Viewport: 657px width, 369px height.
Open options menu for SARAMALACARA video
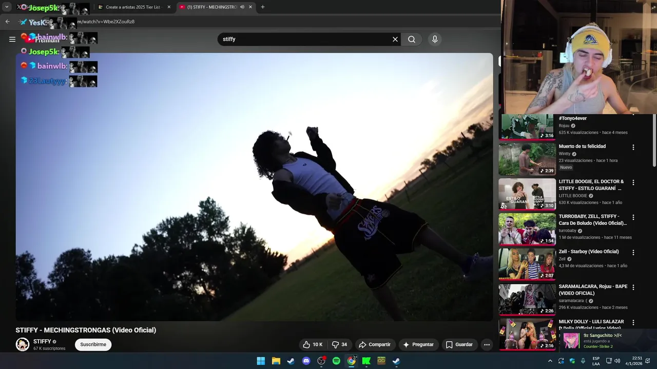pos(633,288)
